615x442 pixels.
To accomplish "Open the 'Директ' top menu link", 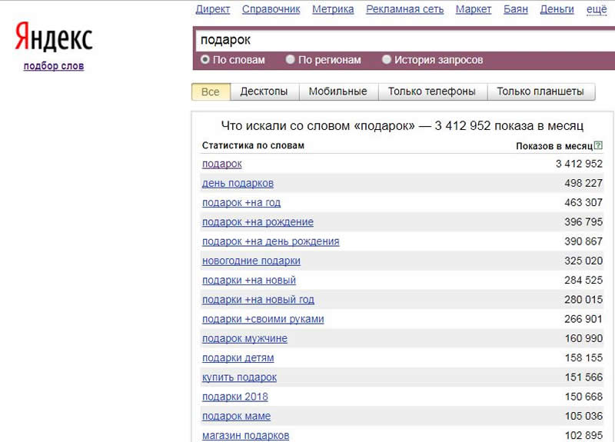I will coord(213,9).
